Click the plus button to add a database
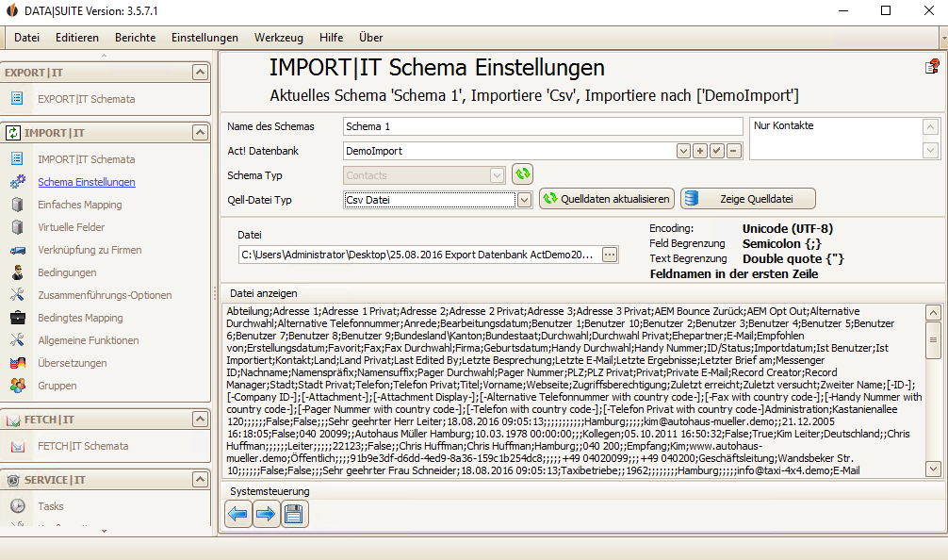 click(x=700, y=151)
